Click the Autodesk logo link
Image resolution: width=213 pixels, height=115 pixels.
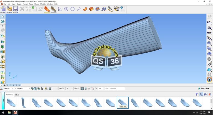pyautogui.click(x=204, y=88)
